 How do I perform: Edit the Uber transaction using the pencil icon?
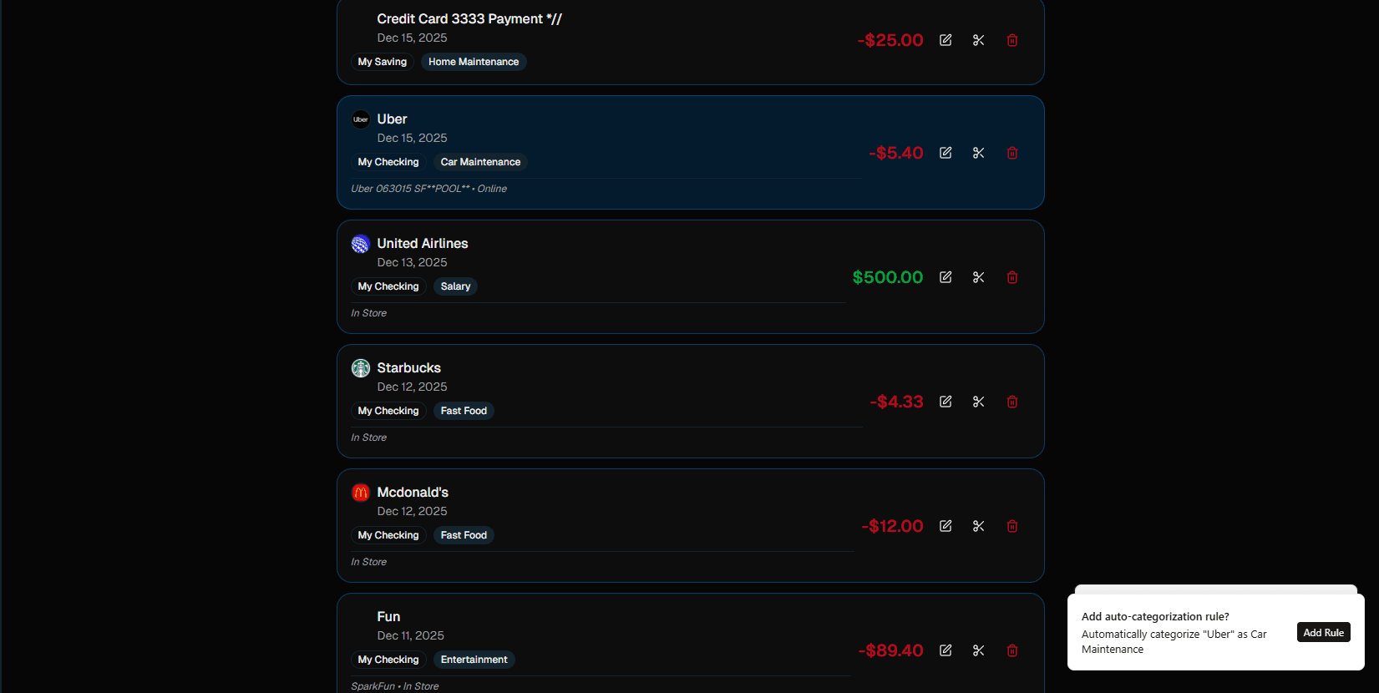[x=945, y=153]
